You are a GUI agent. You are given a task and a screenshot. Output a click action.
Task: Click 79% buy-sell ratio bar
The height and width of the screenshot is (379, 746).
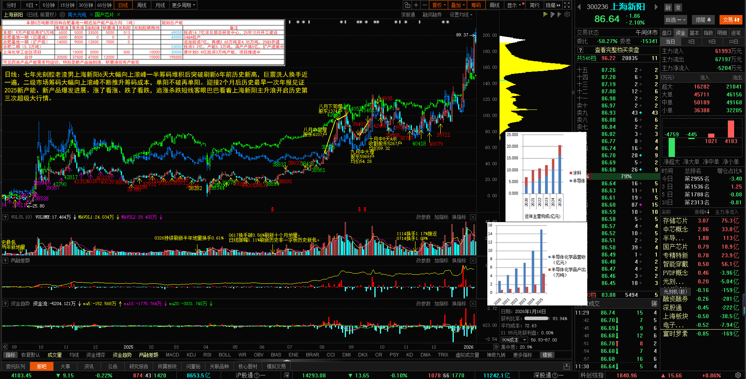626,176
